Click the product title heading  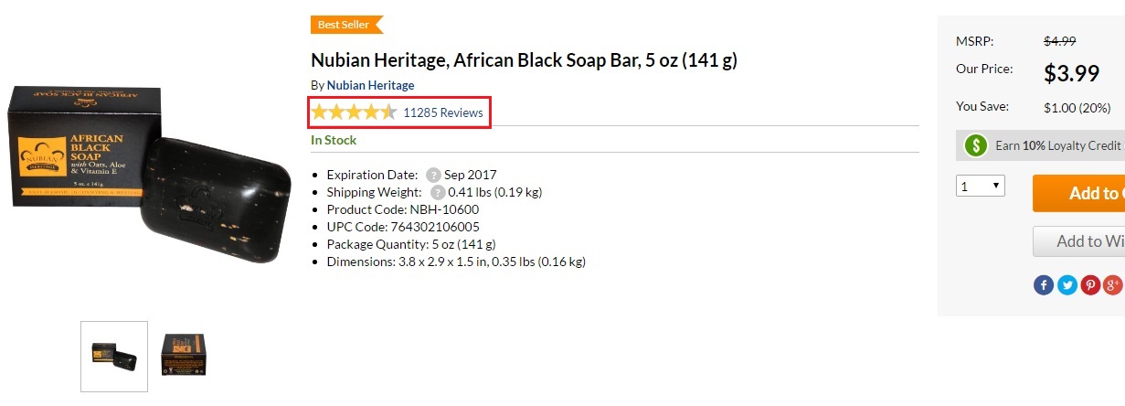tap(524, 60)
